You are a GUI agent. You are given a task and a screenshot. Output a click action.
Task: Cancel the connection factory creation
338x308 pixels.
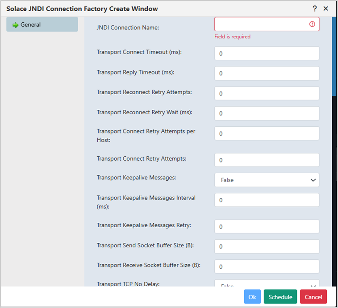(313, 296)
